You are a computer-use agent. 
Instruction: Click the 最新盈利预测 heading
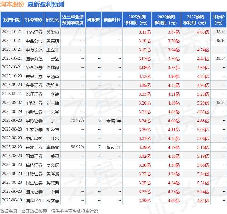pos(46,4)
